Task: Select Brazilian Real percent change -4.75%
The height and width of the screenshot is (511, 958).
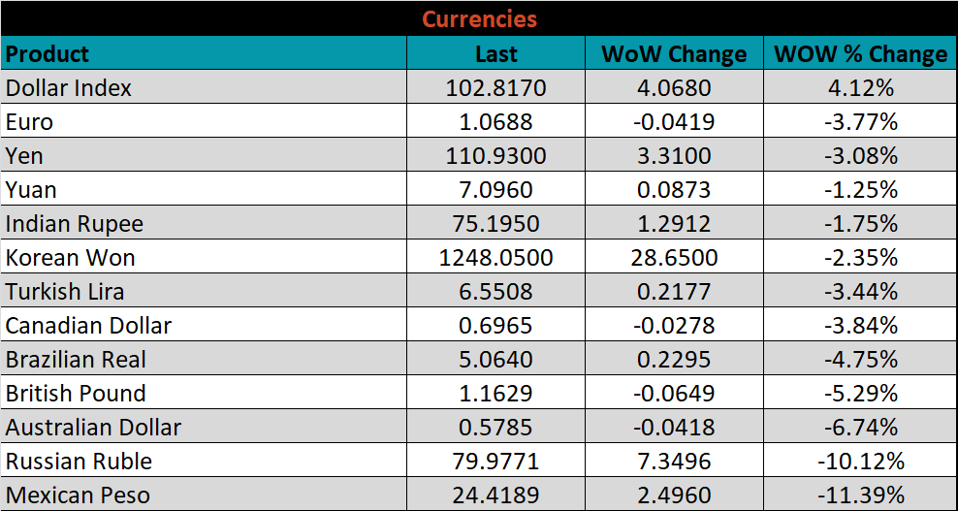Action: pos(861,360)
